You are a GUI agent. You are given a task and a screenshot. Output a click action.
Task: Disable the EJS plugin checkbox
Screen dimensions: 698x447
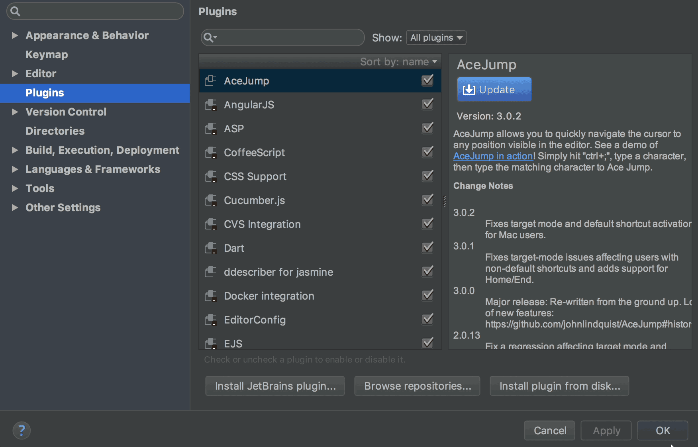click(427, 343)
